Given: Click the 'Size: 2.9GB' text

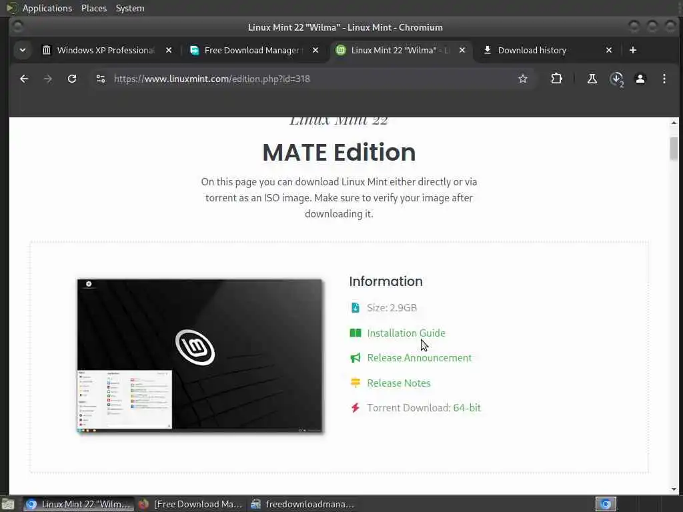Looking at the screenshot, I should coord(392,308).
